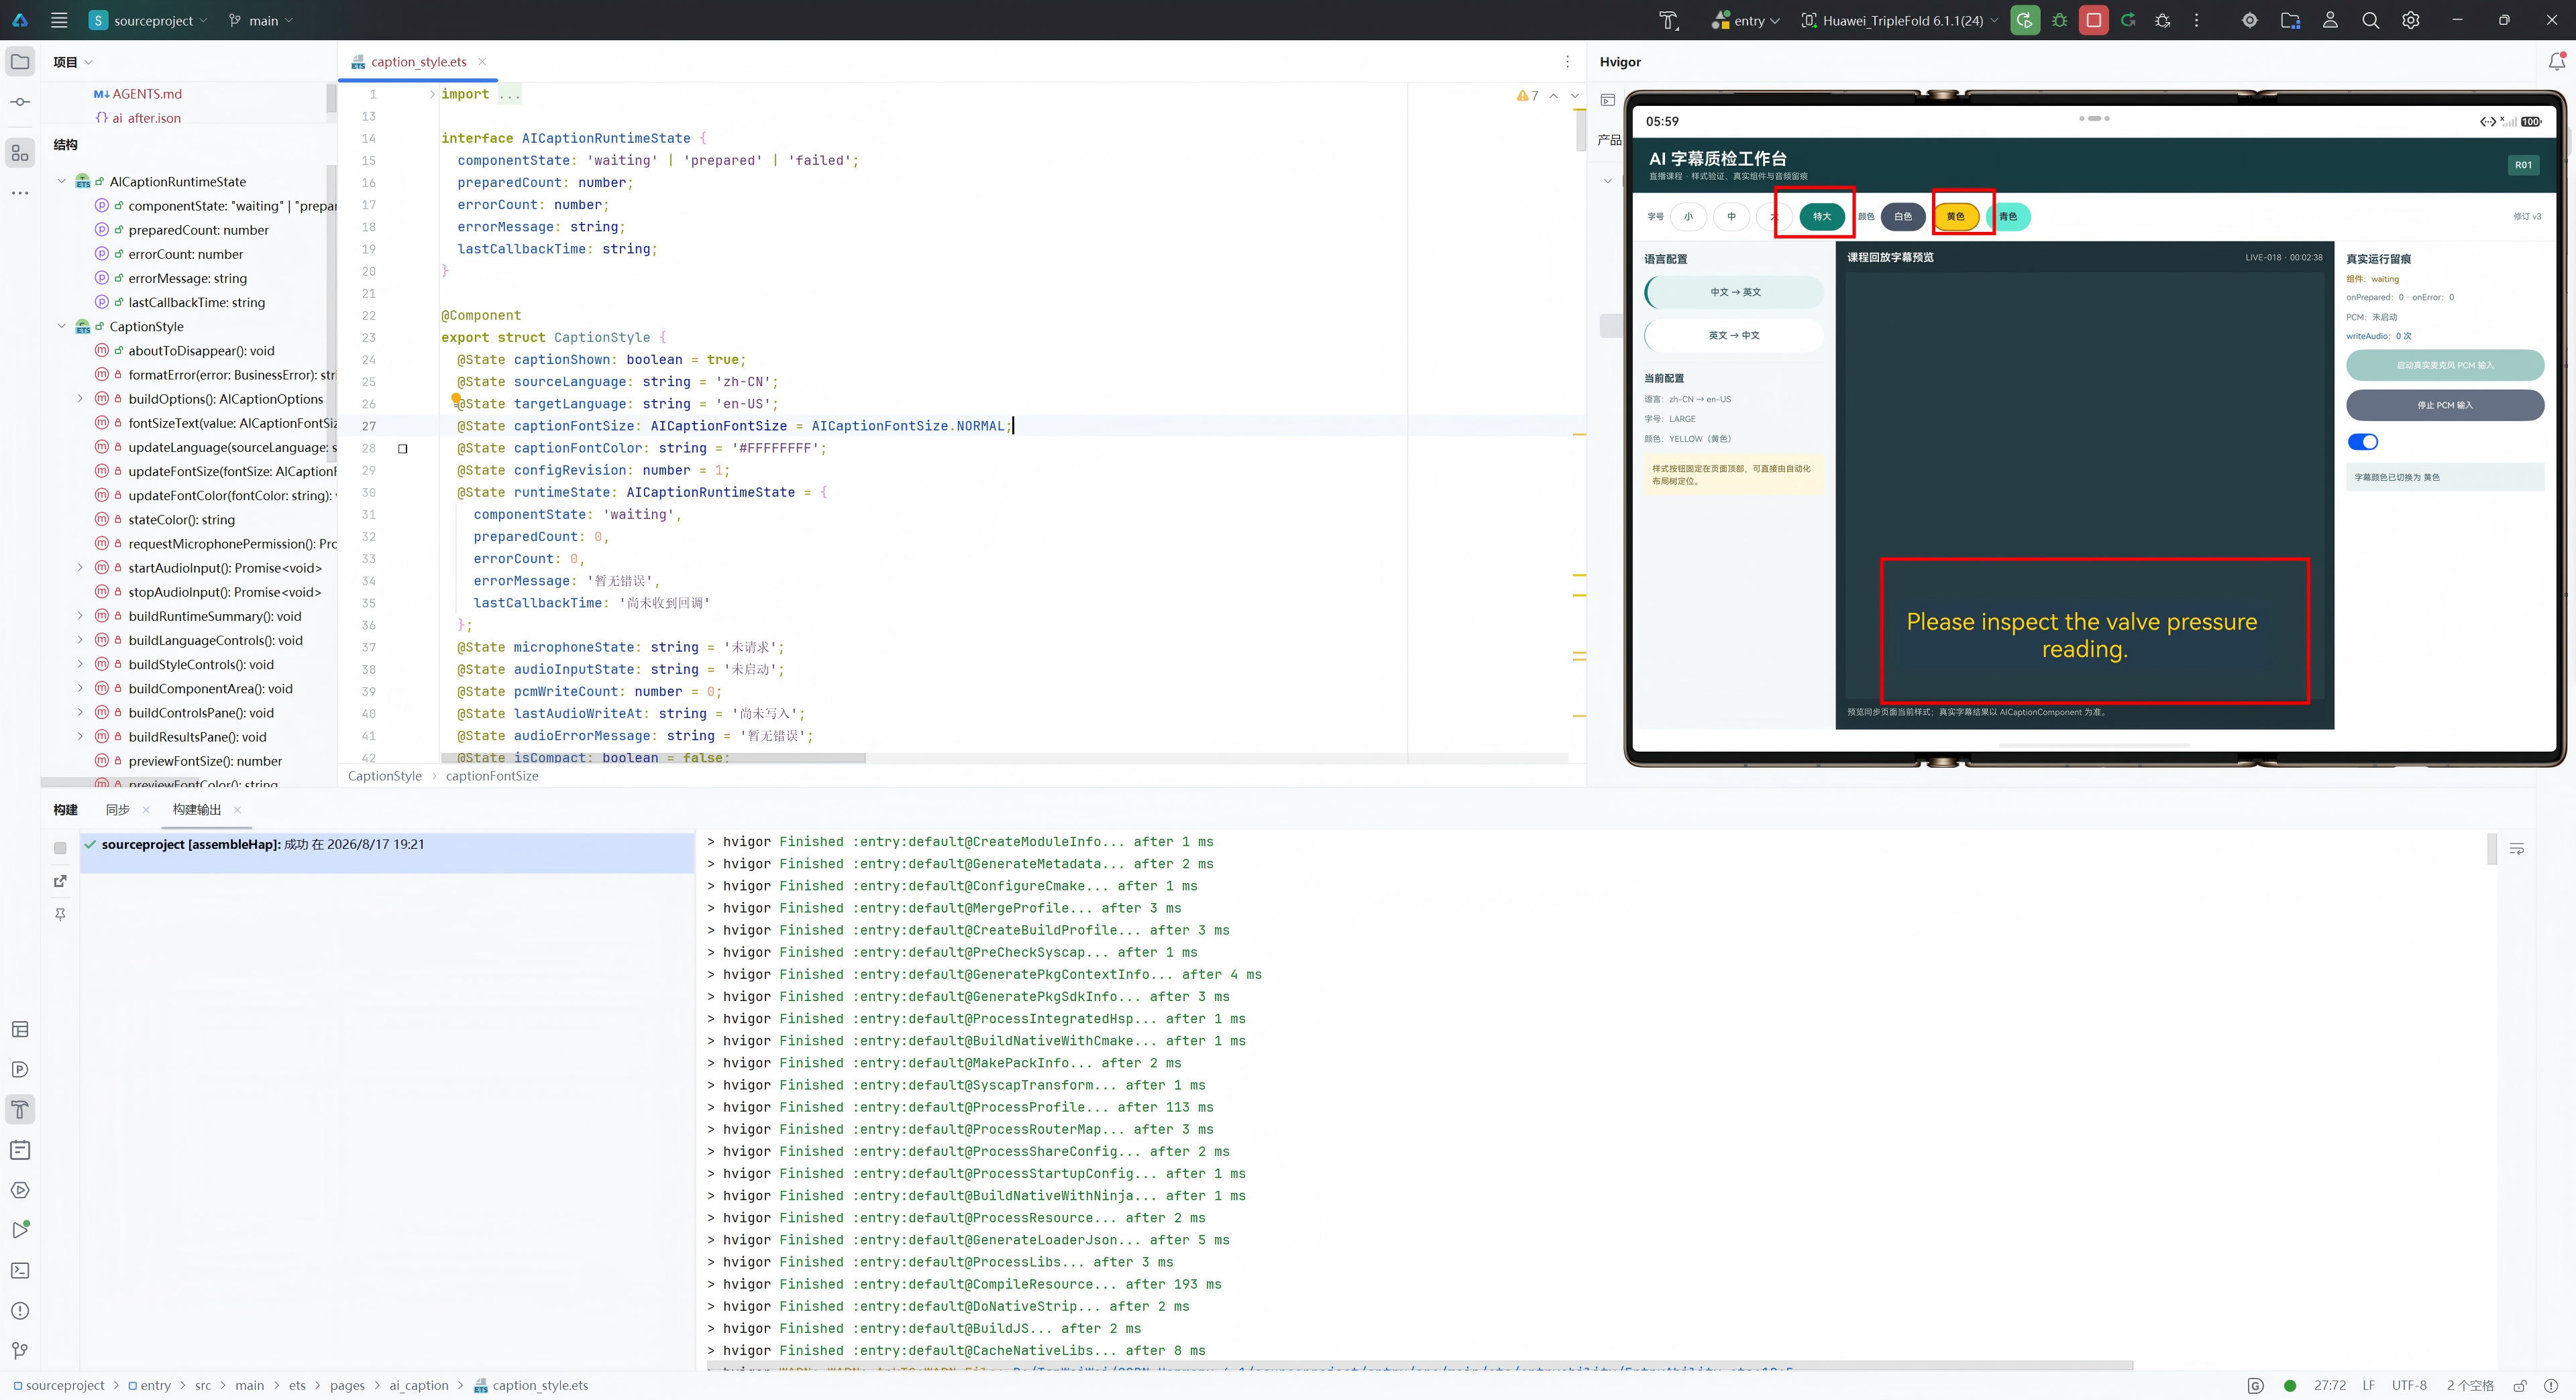Open entry module configuration dropdown
The width and height of the screenshot is (2576, 1400).
[1746, 20]
